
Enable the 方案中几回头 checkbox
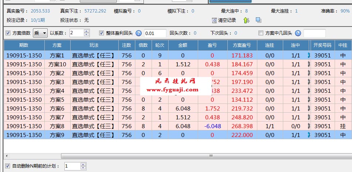click(261, 33)
